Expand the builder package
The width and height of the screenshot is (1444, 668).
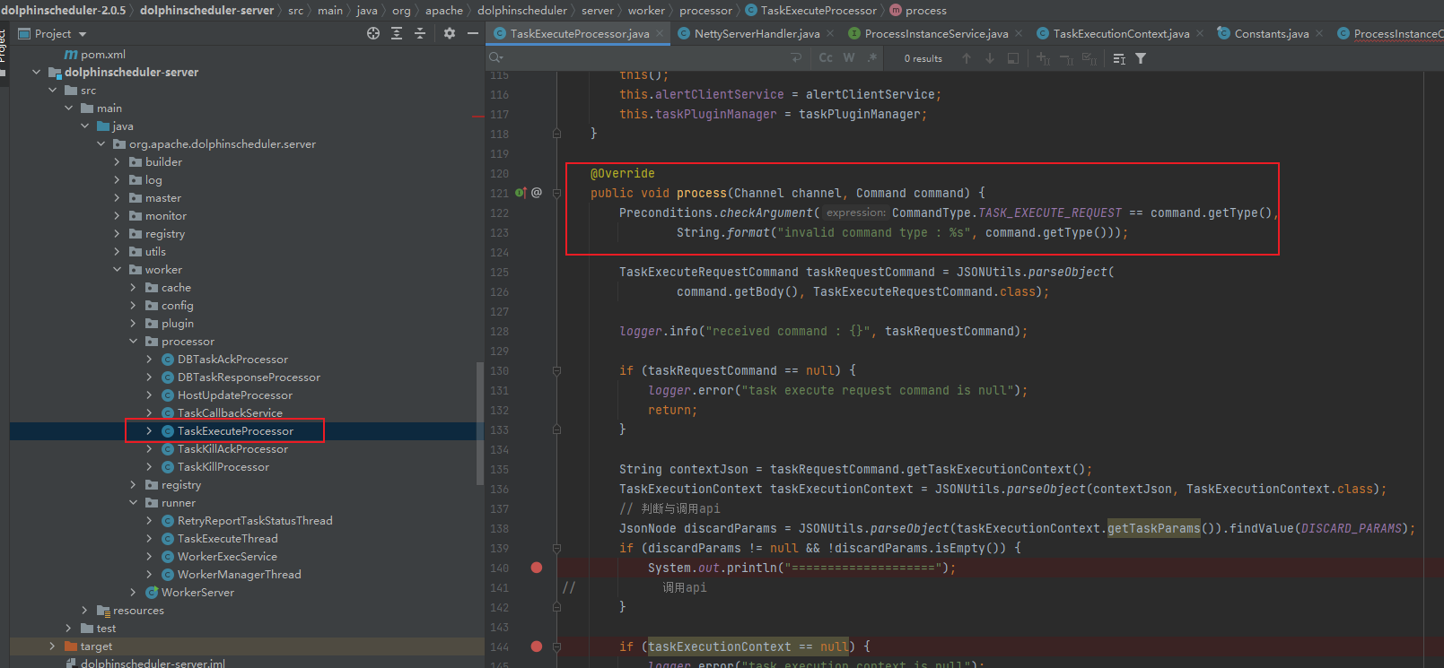(x=117, y=161)
